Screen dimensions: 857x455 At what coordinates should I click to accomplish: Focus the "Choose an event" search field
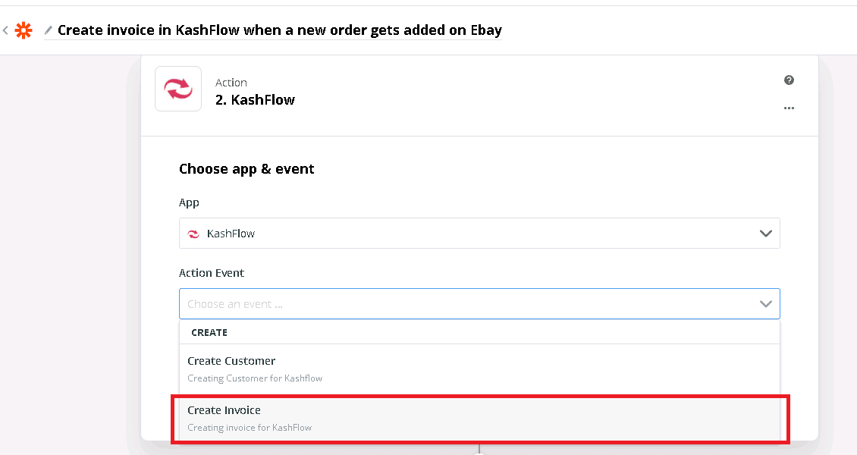[455, 304]
